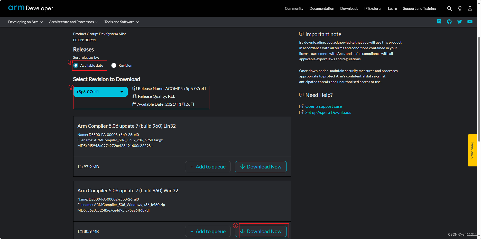
Task: Open the Documentation menu item
Action: click(322, 8)
